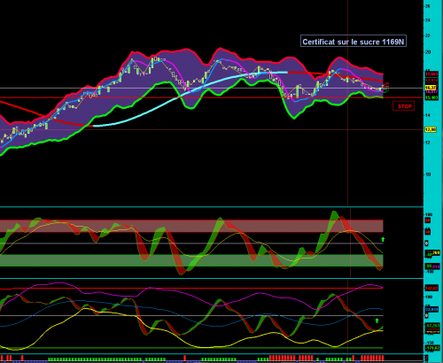The height and width of the screenshot is (363, 443).
Task: Select the red STOP label box
Action: [x=404, y=106]
